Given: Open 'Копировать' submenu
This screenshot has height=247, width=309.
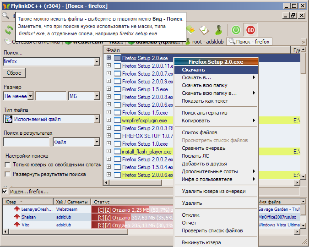Looking at the screenshot, I should coord(216,121).
